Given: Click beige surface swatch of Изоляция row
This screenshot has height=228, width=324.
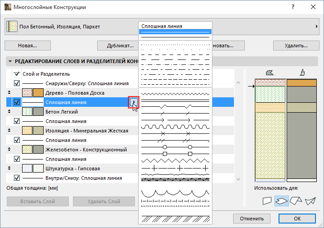Looking at the screenshot, I should 38,131.
